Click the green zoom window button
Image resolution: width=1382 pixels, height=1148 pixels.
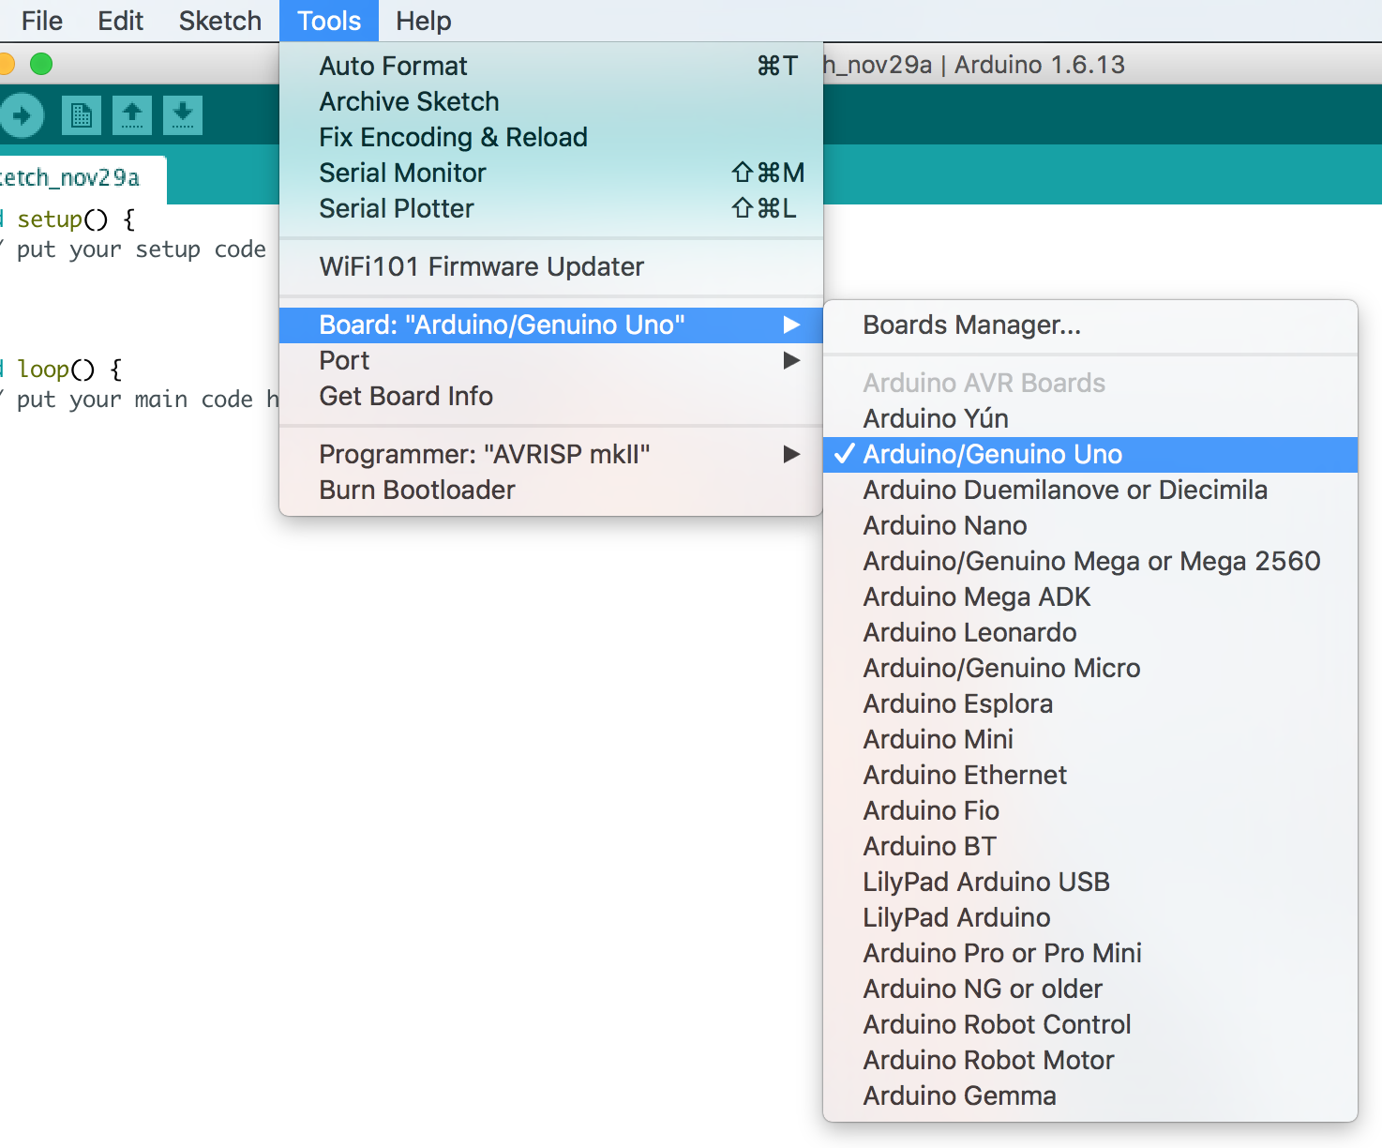click(41, 64)
